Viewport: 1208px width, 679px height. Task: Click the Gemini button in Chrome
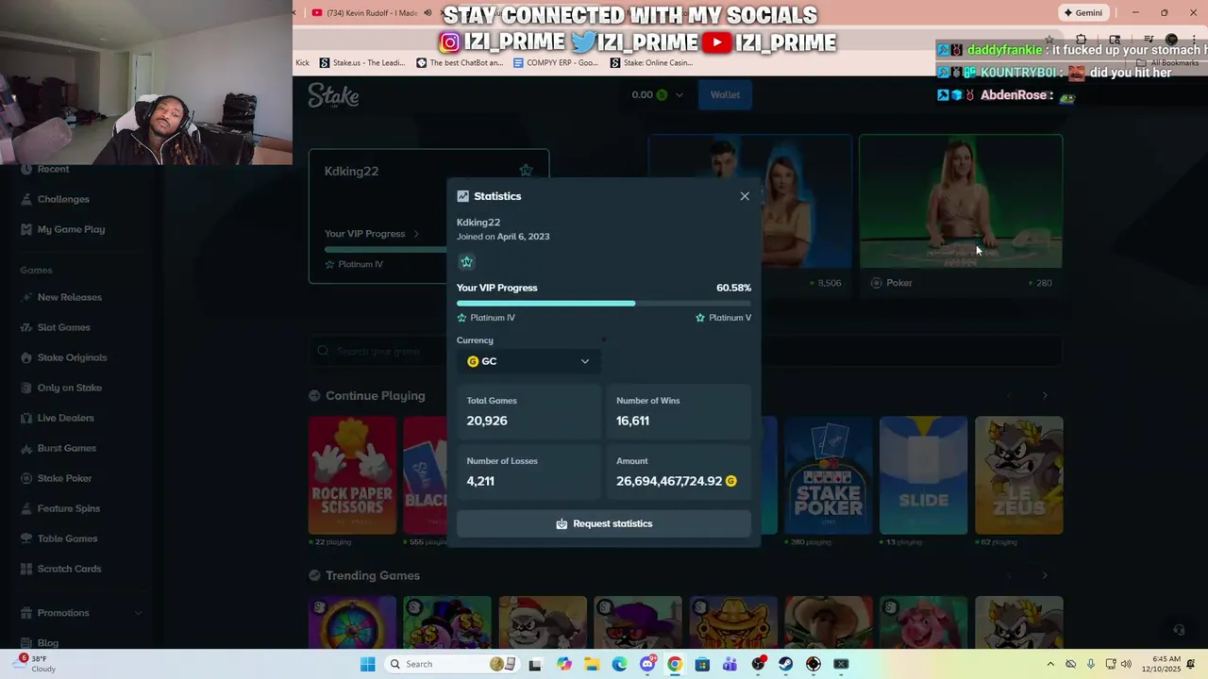point(1082,13)
